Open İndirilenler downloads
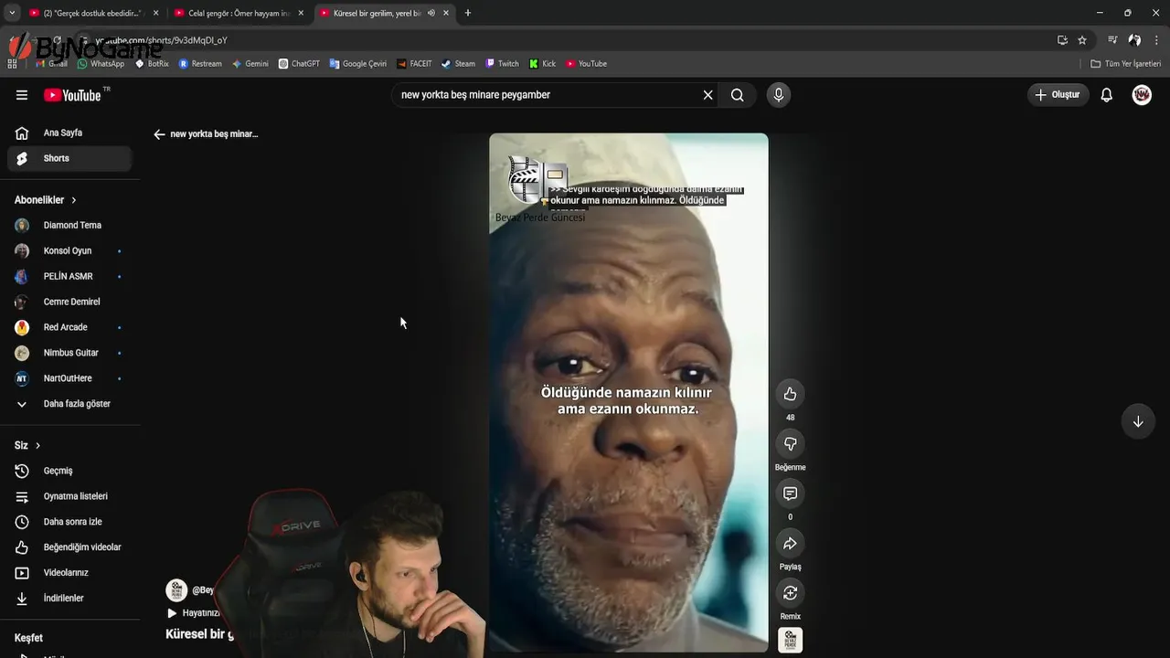Screen dimensions: 1170x658 (x=69, y=599)
